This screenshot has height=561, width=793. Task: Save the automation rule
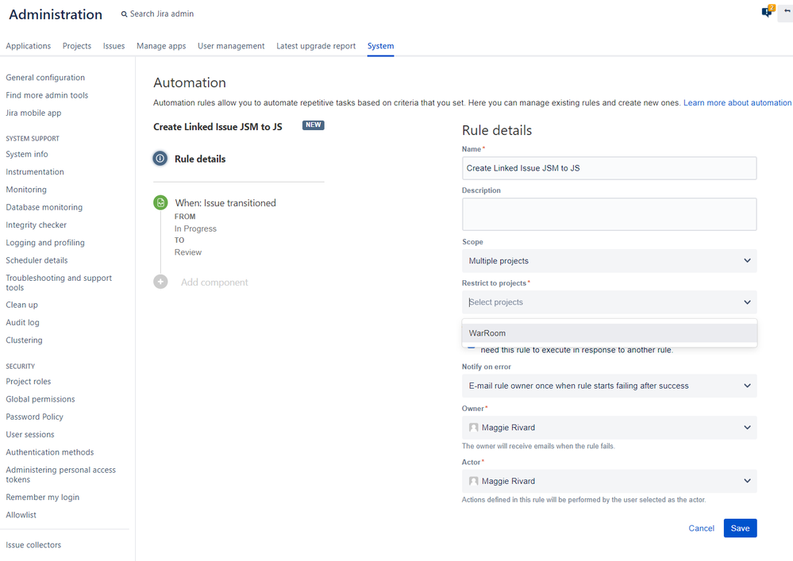click(740, 528)
